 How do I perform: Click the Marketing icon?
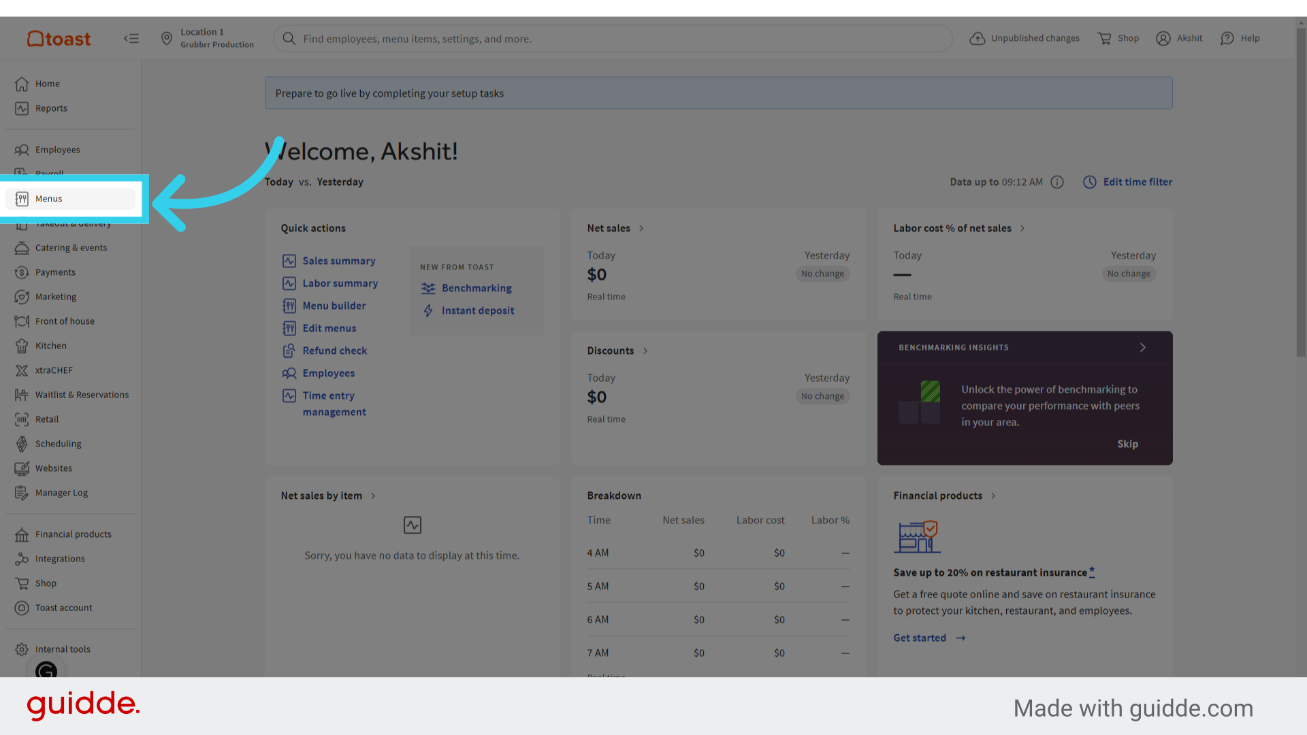click(x=22, y=297)
